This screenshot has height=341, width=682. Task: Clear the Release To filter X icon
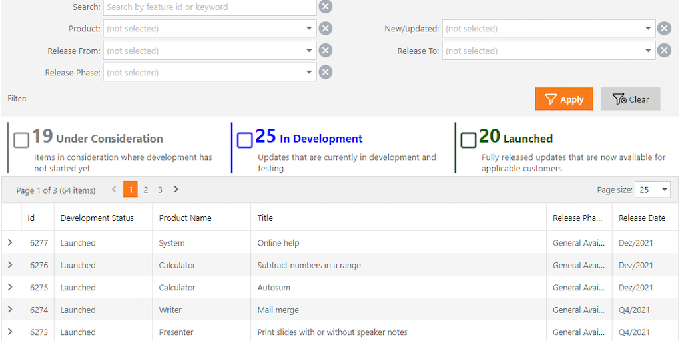click(x=664, y=51)
